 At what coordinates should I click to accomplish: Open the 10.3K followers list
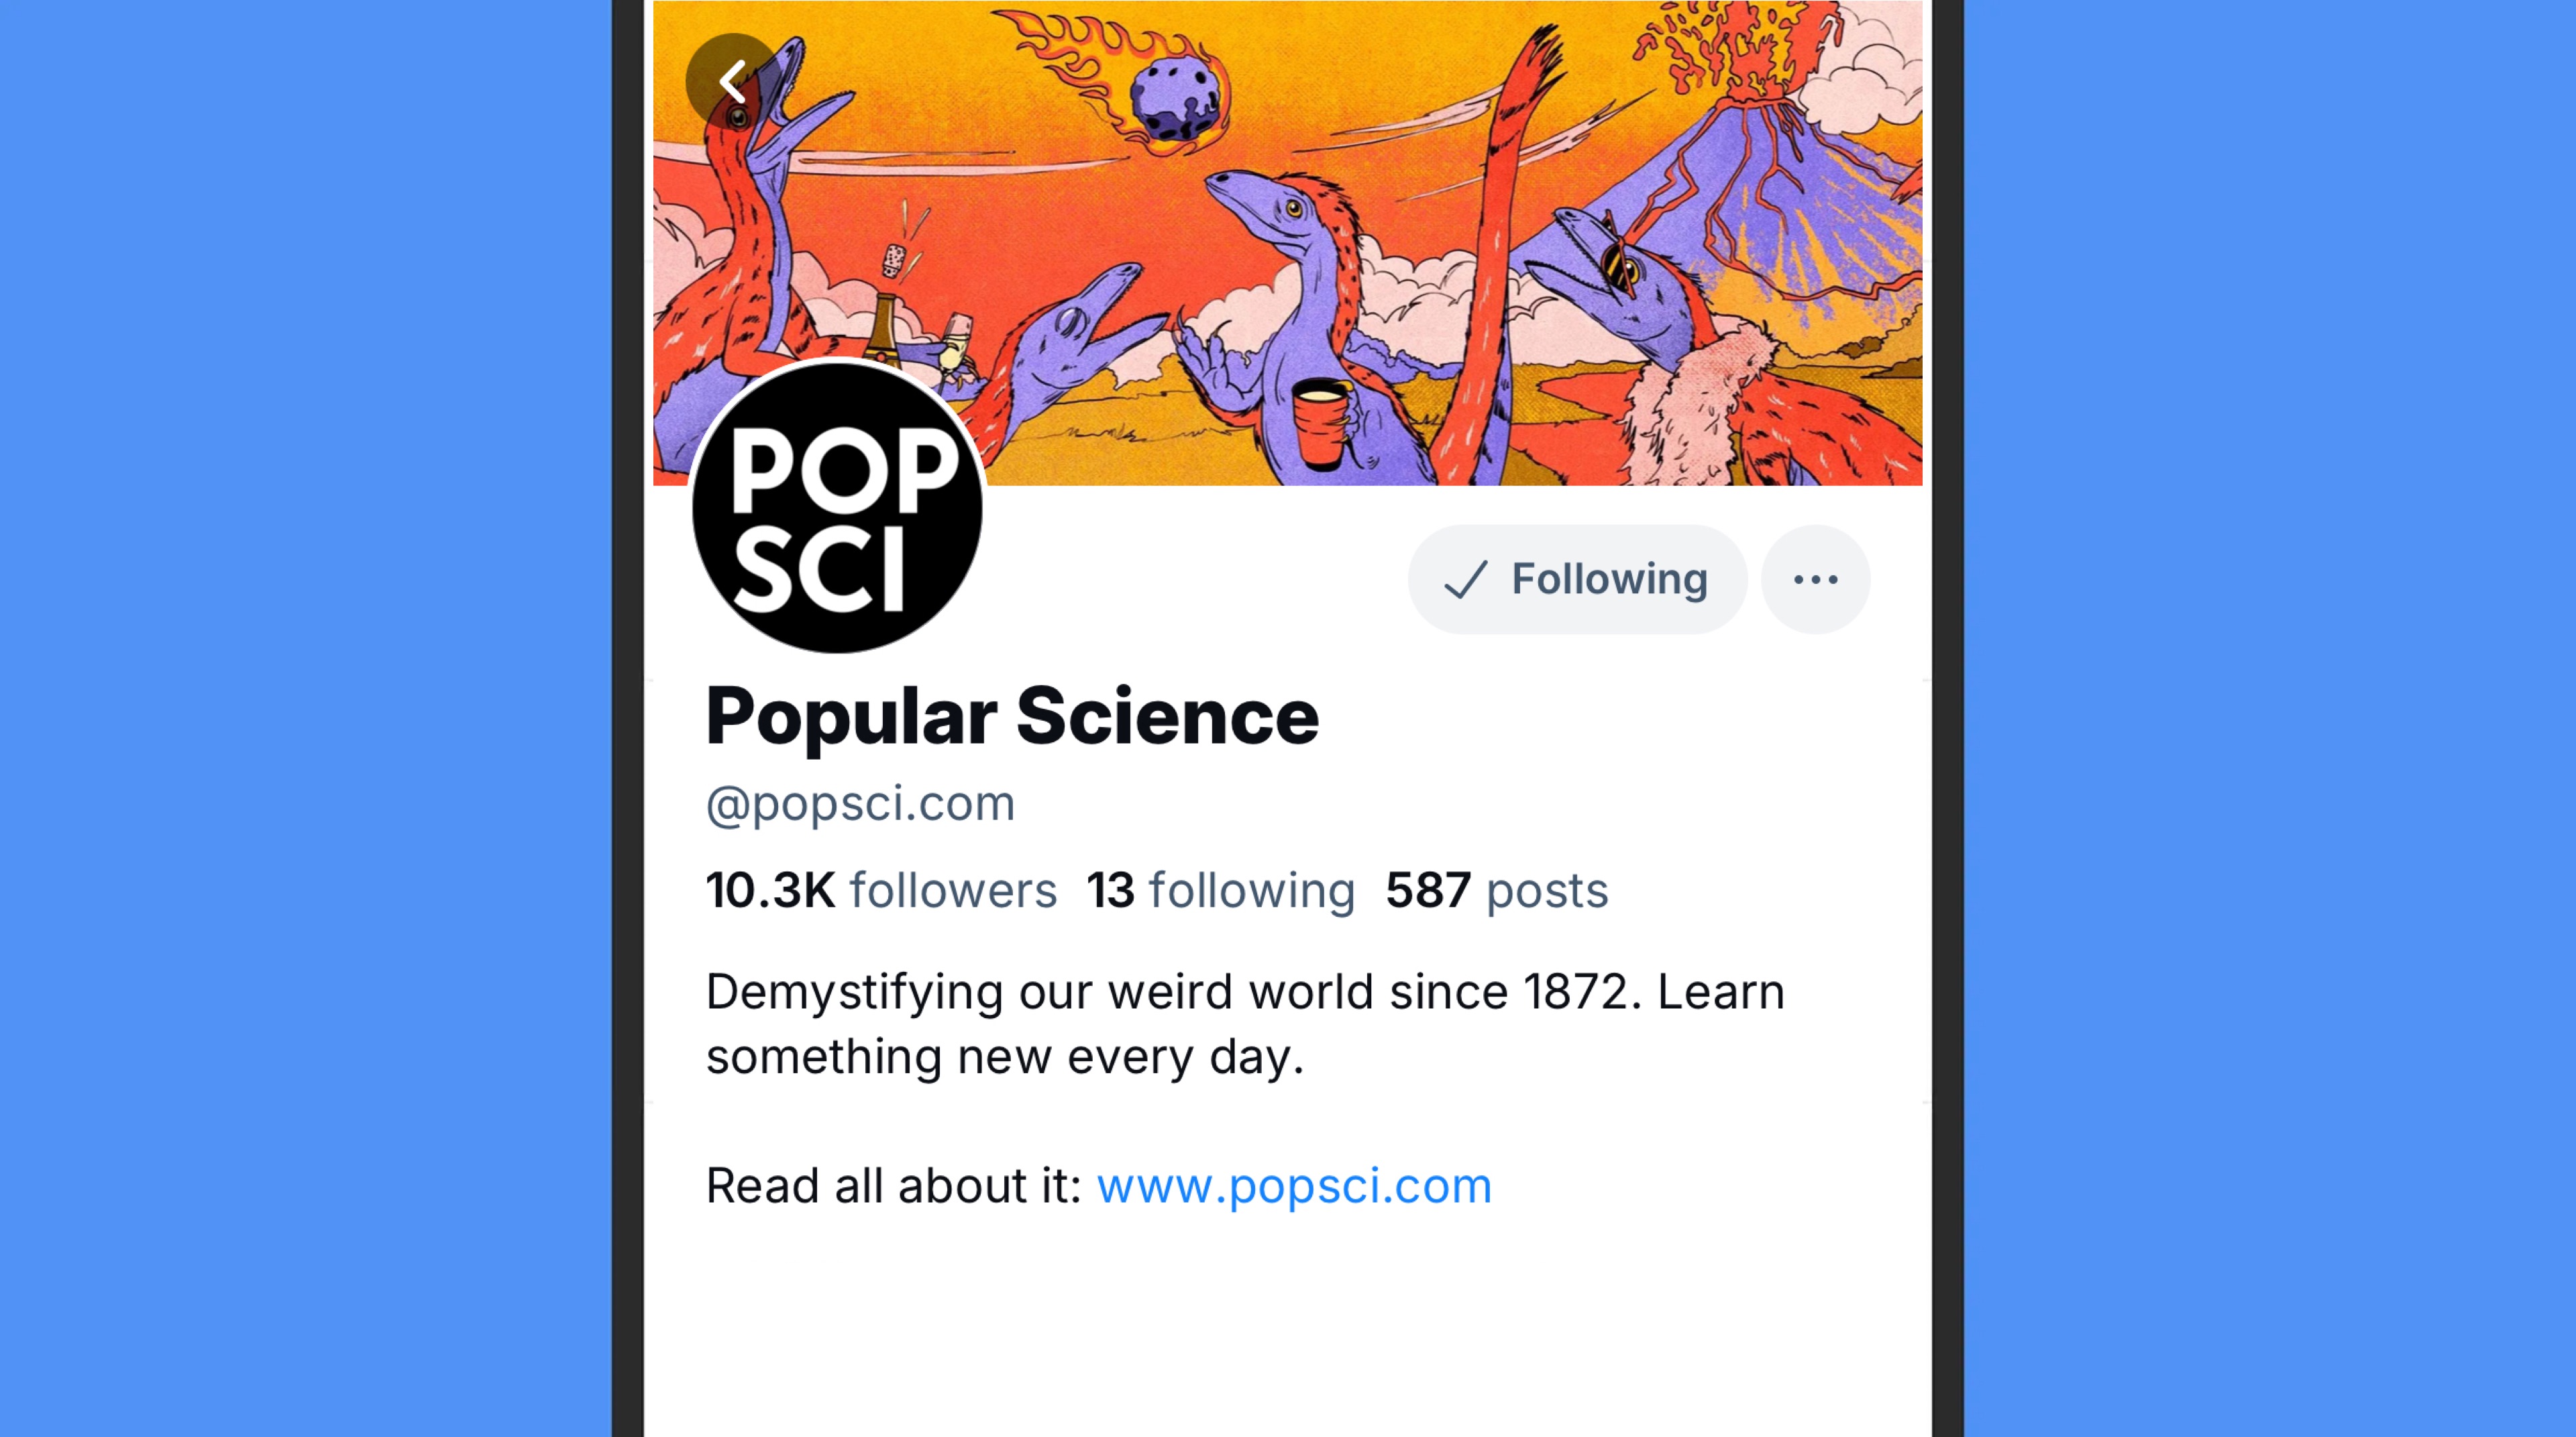(x=881, y=889)
